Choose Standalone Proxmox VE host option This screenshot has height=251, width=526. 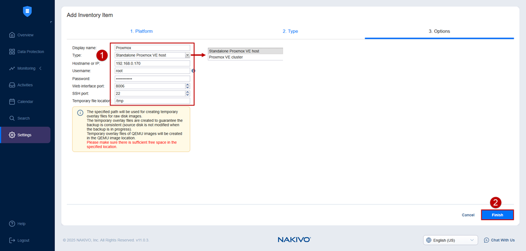(x=245, y=51)
